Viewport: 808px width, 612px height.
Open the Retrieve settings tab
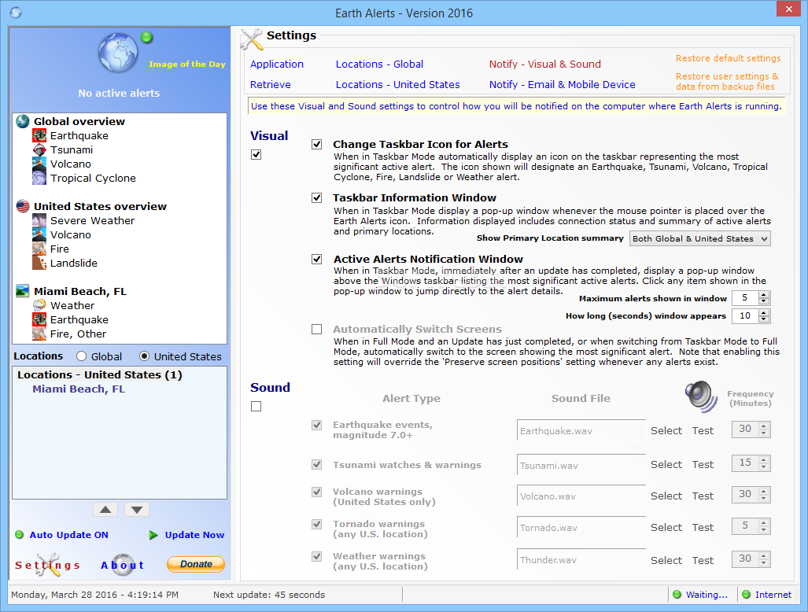coord(271,84)
